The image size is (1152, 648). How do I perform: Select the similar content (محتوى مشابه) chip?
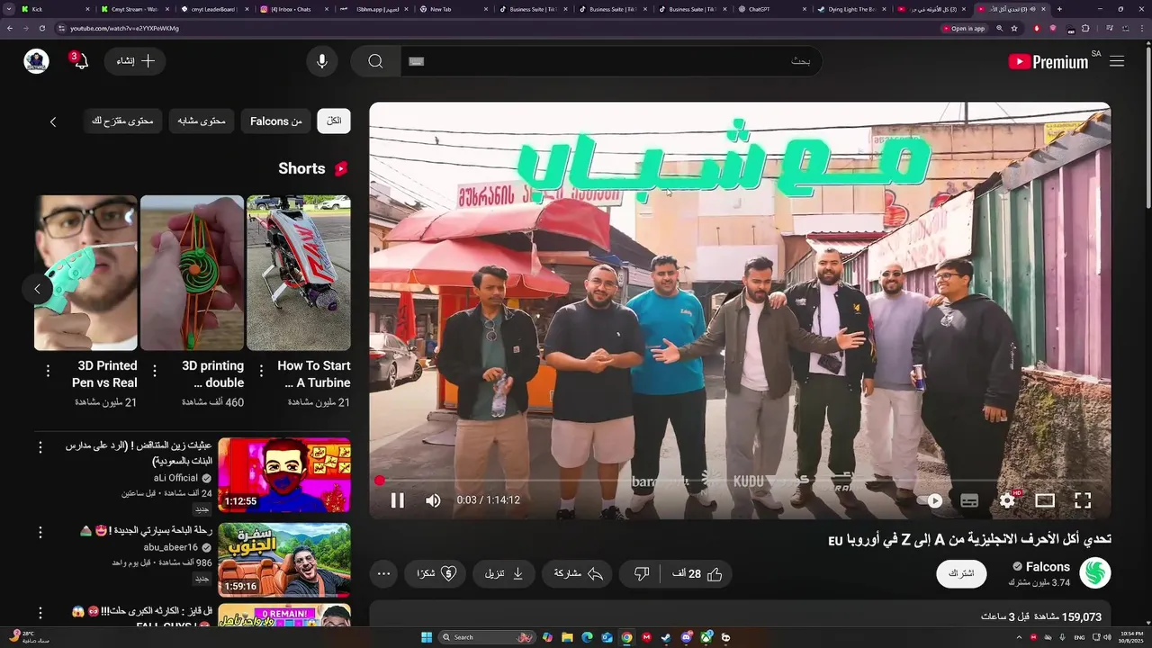tap(202, 121)
